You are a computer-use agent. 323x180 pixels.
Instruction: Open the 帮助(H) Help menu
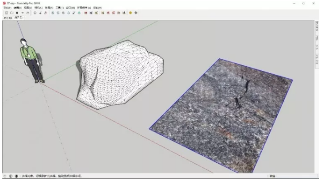point(97,8)
